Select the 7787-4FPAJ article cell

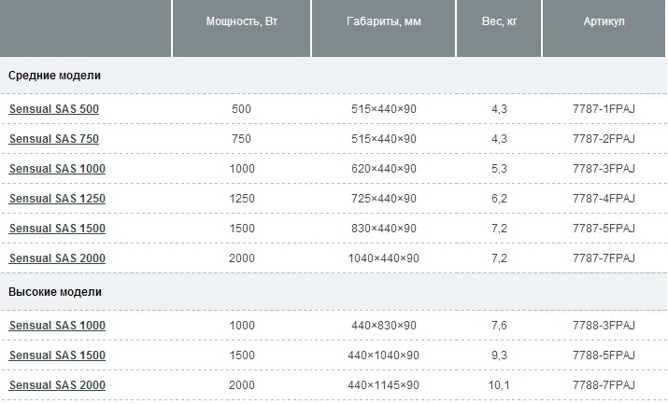coord(604,199)
